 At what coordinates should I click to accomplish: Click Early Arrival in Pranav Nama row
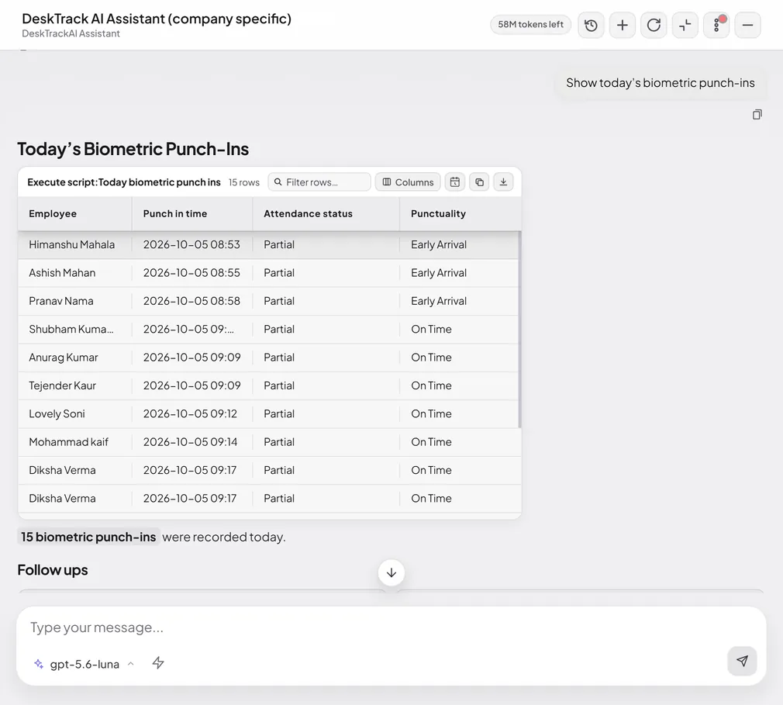point(439,301)
